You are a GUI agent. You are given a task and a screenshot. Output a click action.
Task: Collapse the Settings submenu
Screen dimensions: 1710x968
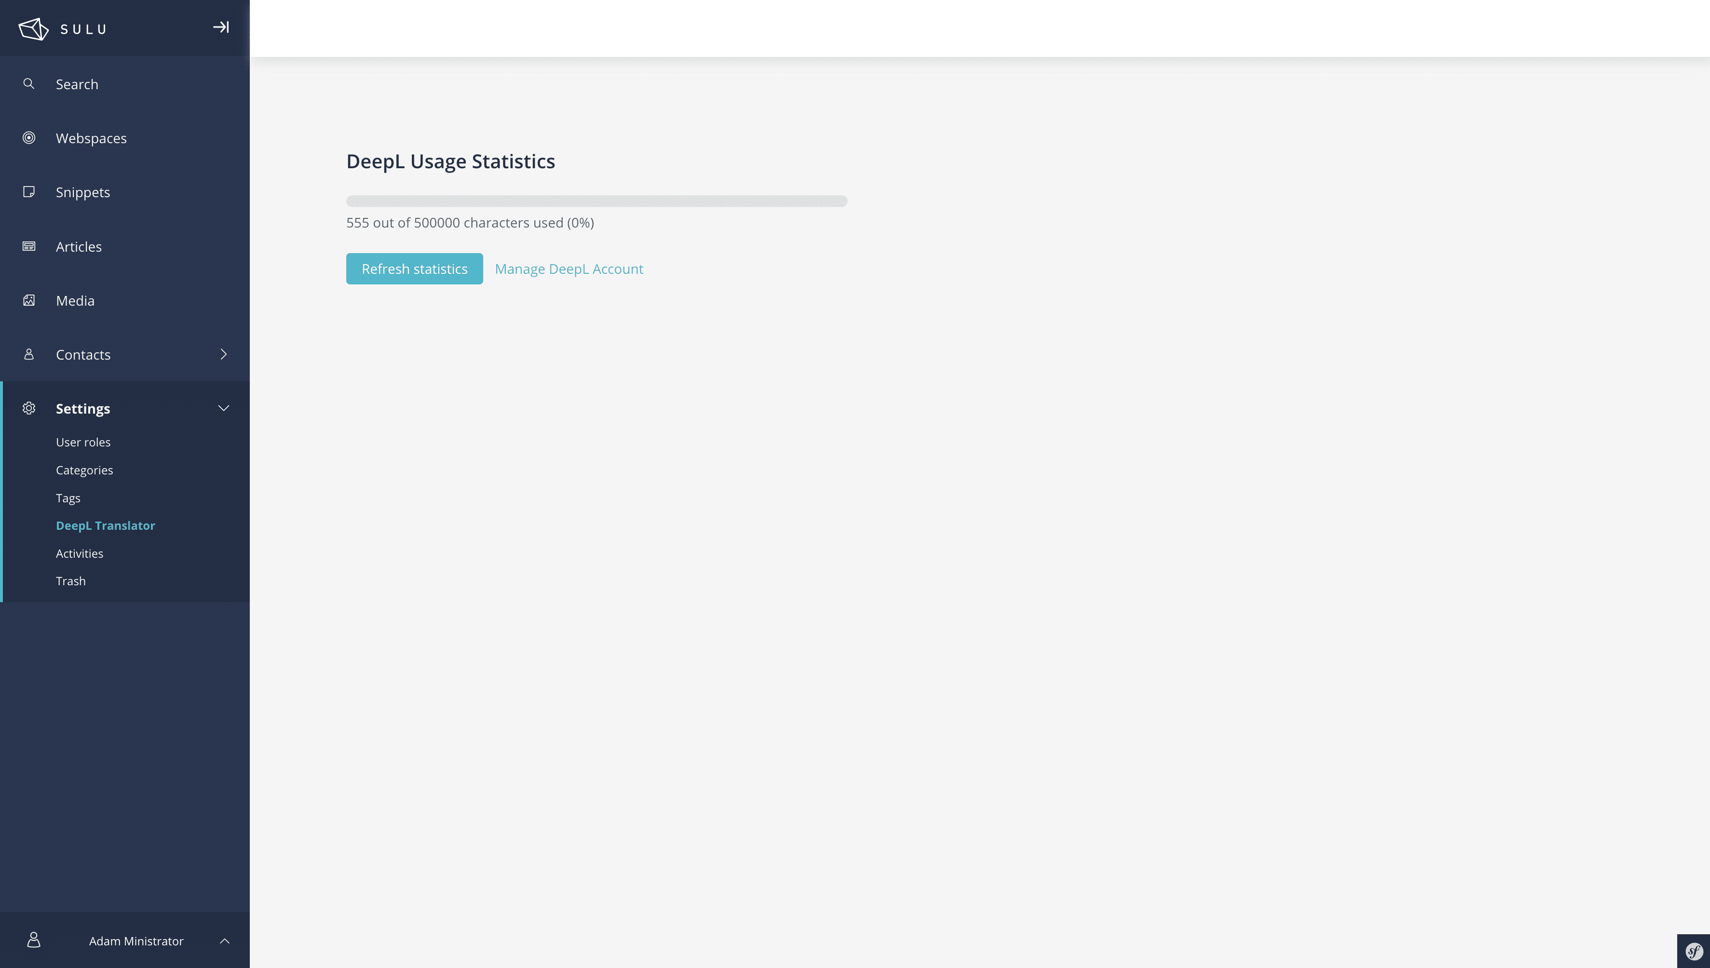click(223, 407)
